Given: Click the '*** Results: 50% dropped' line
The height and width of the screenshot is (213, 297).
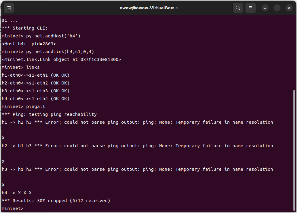Looking at the screenshot, I should click(56, 201).
